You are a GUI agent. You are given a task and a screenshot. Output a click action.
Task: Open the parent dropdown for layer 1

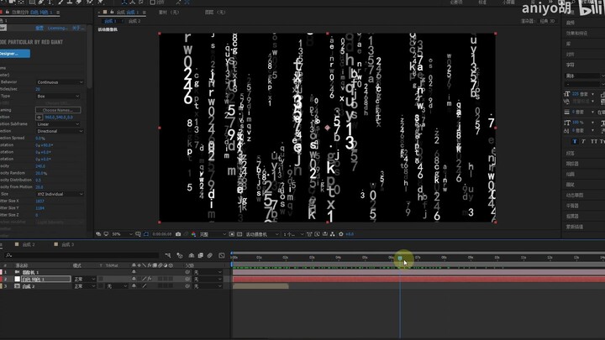pos(208,272)
